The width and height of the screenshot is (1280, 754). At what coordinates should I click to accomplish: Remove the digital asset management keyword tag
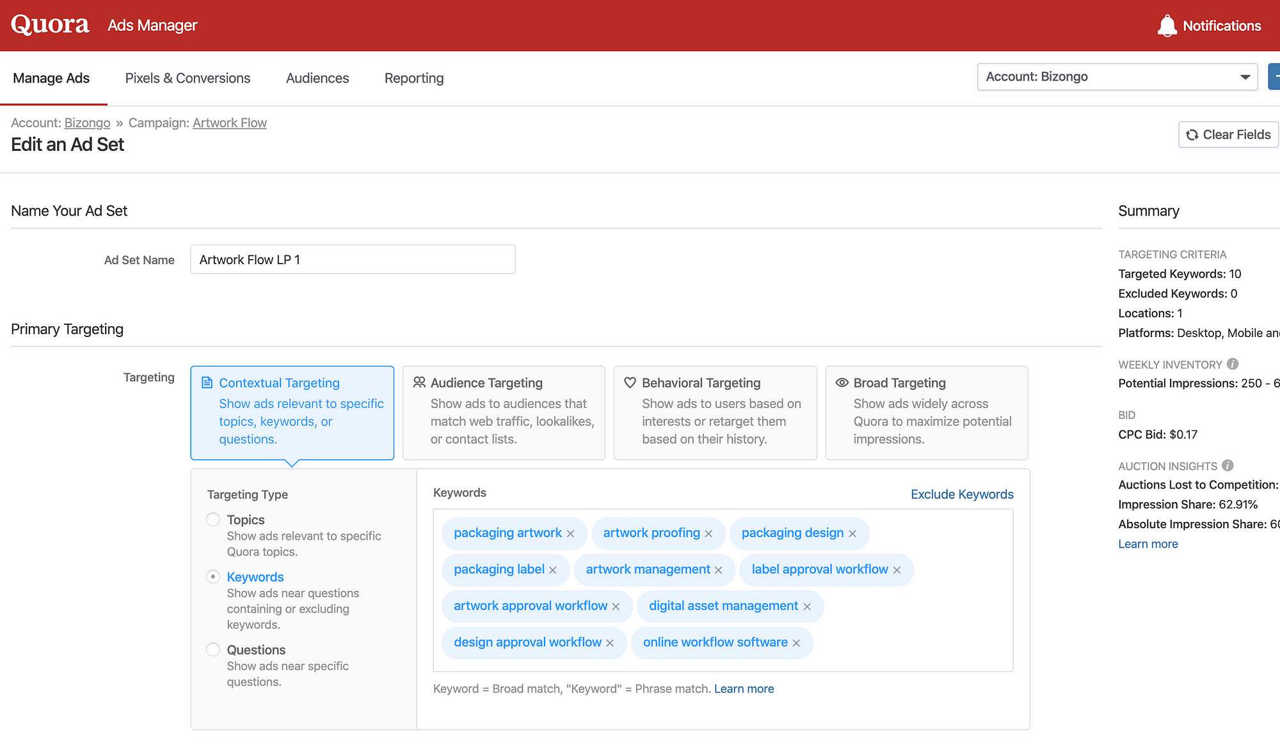click(808, 605)
